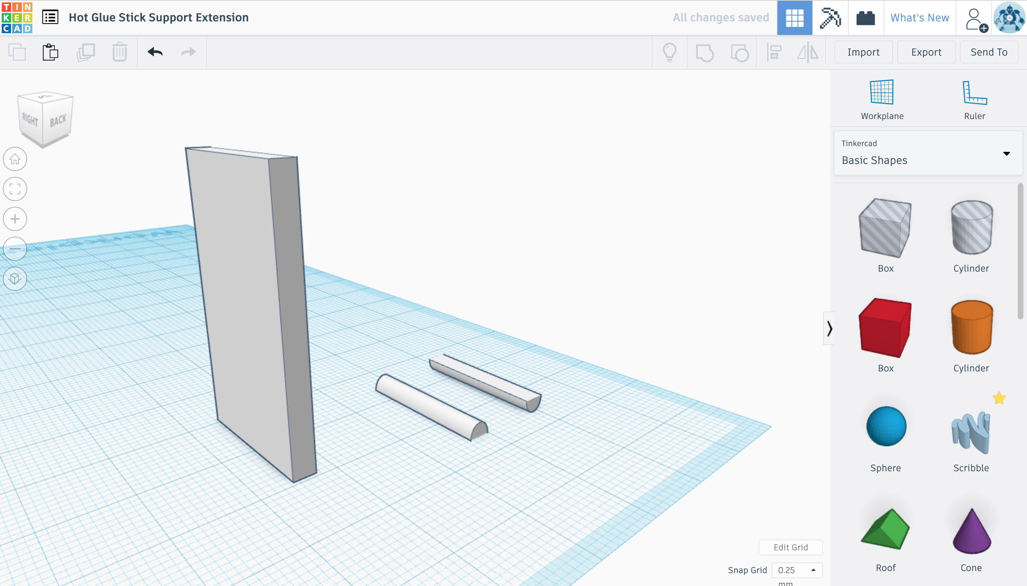Screen dimensions: 1027x586
Task: Click the Zoom in plus icon
Action: (x=15, y=219)
